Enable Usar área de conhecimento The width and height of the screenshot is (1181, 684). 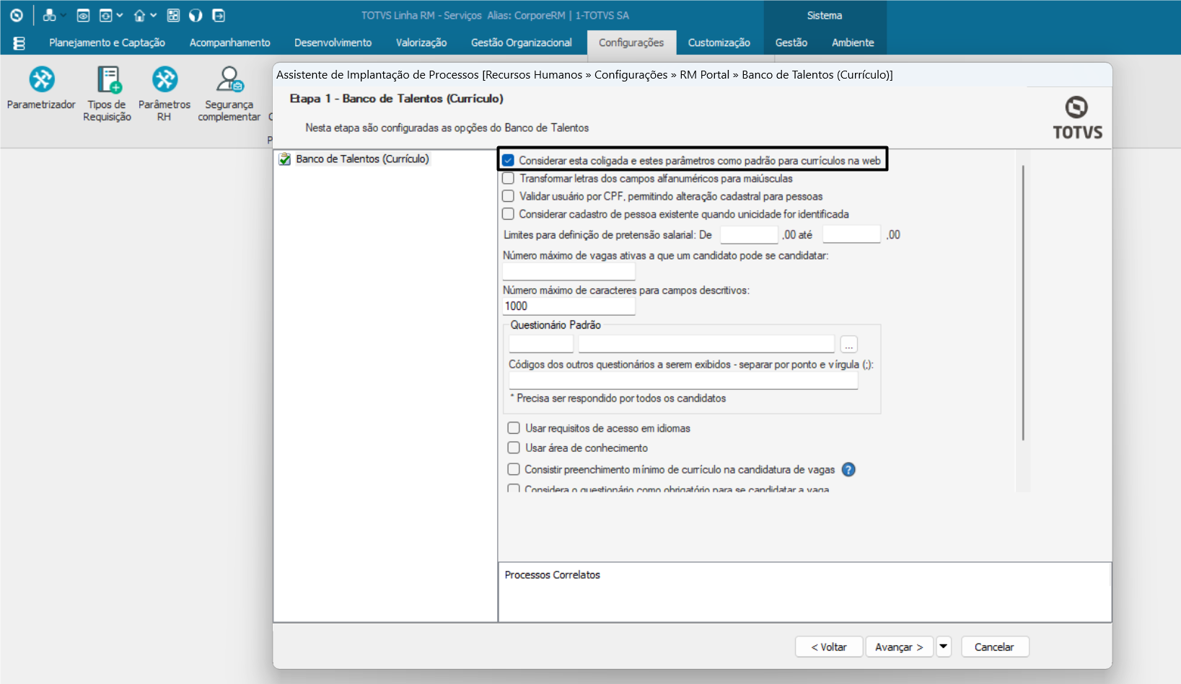click(x=514, y=448)
